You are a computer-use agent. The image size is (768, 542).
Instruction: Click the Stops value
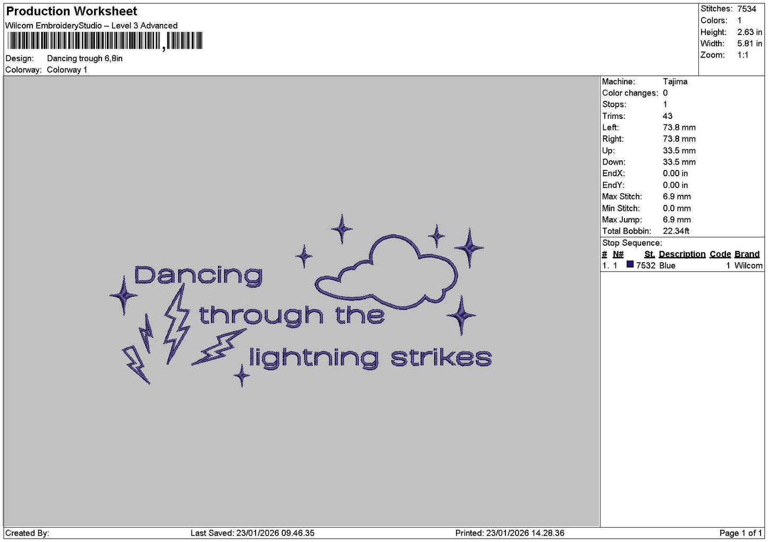coord(665,104)
